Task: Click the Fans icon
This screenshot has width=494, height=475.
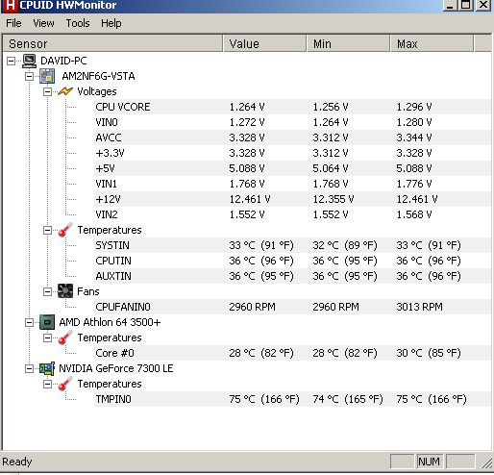Action: point(65,291)
